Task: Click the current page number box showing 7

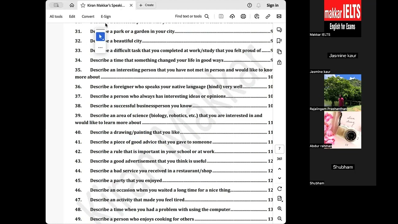Action: tap(279, 149)
